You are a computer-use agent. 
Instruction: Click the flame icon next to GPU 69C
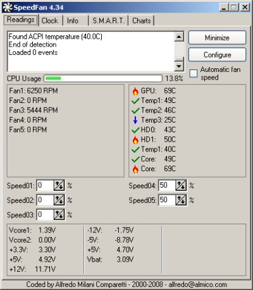click(x=135, y=91)
